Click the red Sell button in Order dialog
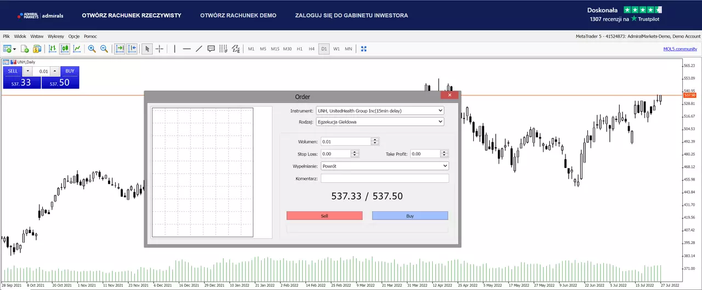The image size is (702, 290). (x=324, y=216)
